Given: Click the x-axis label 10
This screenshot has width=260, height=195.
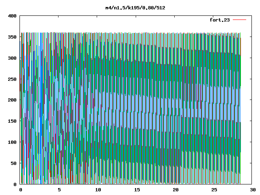Looking at the screenshot, I should click(98, 190).
